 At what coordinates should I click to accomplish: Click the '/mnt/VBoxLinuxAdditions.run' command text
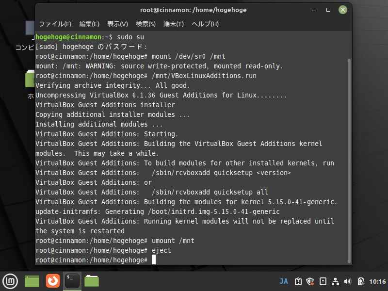[x=204, y=76]
